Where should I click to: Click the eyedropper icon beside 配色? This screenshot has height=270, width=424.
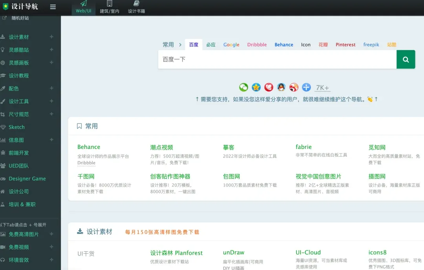pos(3,88)
